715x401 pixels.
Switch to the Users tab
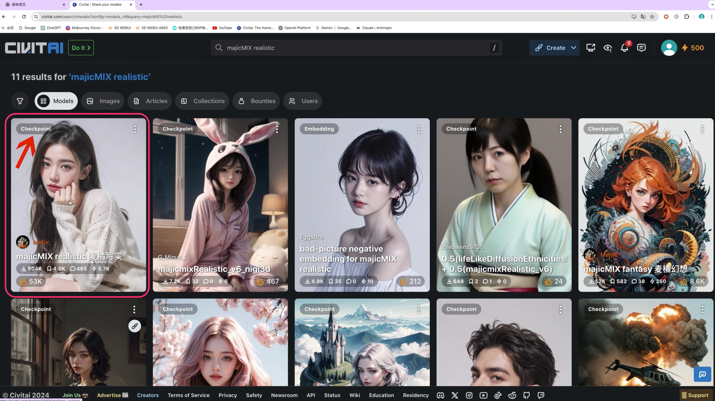[x=303, y=101]
